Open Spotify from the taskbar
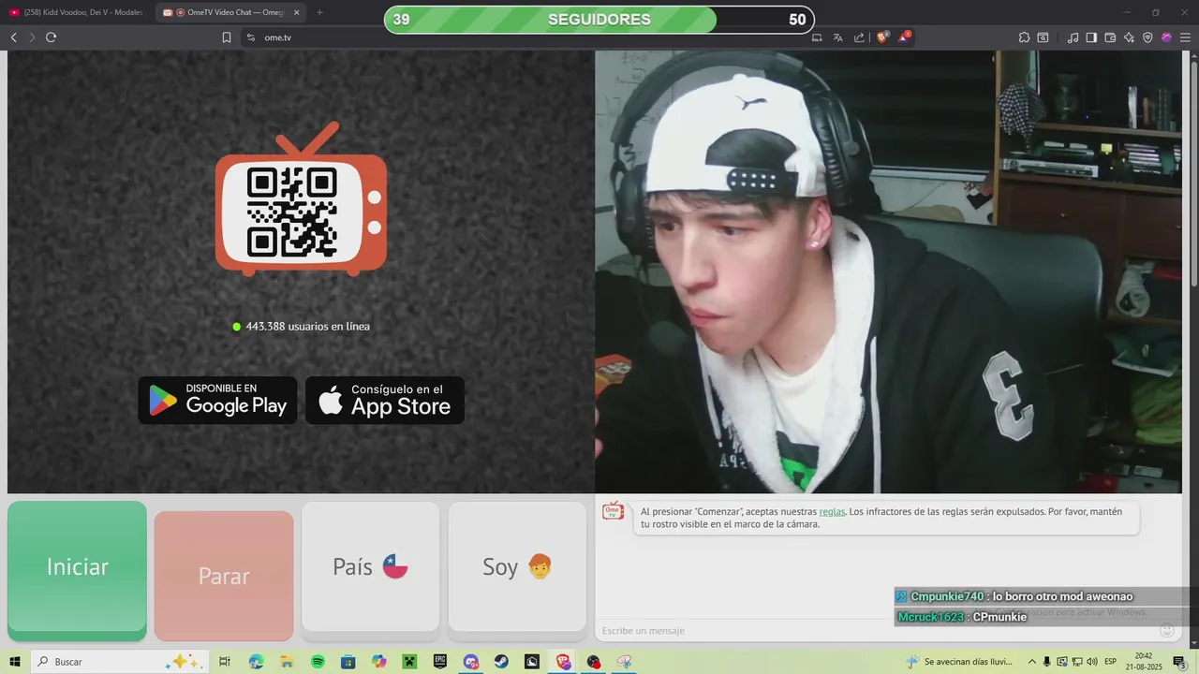The width and height of the screenshot is (1199, 674). [318, 662]
